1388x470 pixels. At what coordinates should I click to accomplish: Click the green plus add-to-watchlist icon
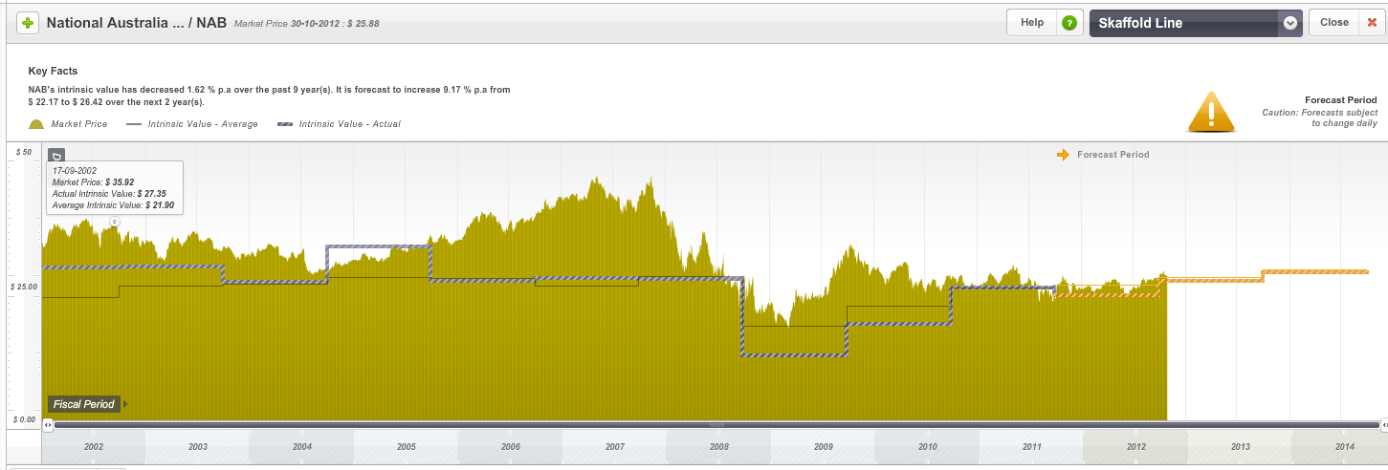28,23
